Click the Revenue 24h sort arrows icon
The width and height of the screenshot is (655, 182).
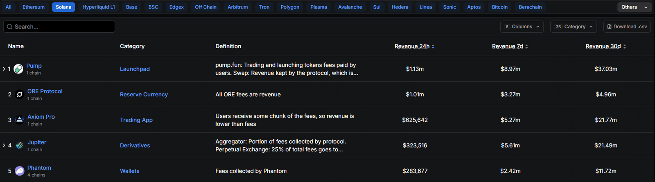click(x=433, y=47)
